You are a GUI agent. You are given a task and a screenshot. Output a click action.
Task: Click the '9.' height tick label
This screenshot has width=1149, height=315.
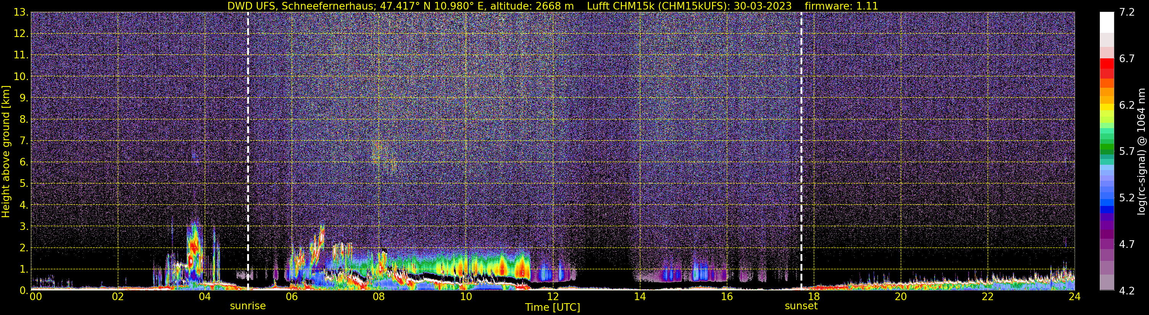coord(24,98)
